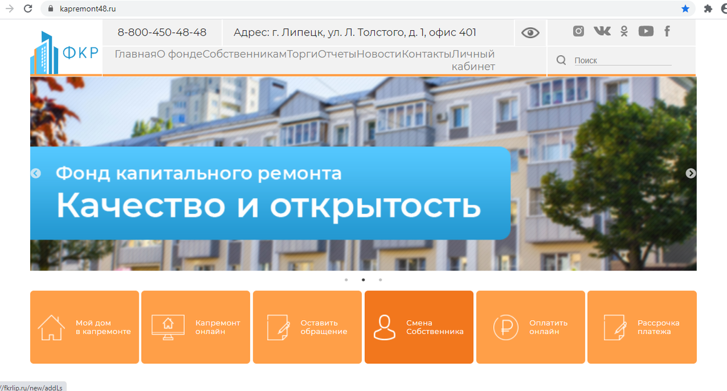Image resolution: width=727 pixels, height=391 pixels.
Task: Click the Мой дом в капремонте tile
Action: pos(85,327)
